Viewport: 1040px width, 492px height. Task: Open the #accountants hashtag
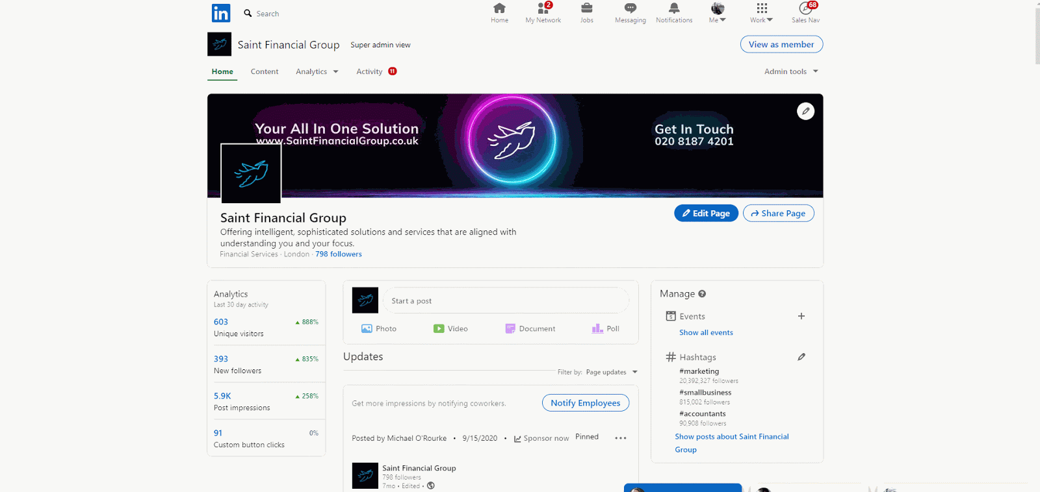point(703,413)
